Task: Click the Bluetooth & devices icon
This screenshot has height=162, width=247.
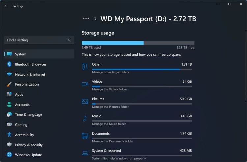Action: click(x=9, y=64)
